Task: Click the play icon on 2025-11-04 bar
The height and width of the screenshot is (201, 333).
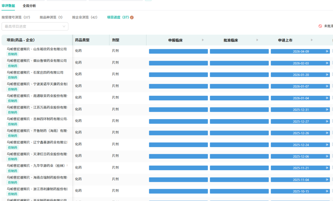Action: (x=327, y=180)
